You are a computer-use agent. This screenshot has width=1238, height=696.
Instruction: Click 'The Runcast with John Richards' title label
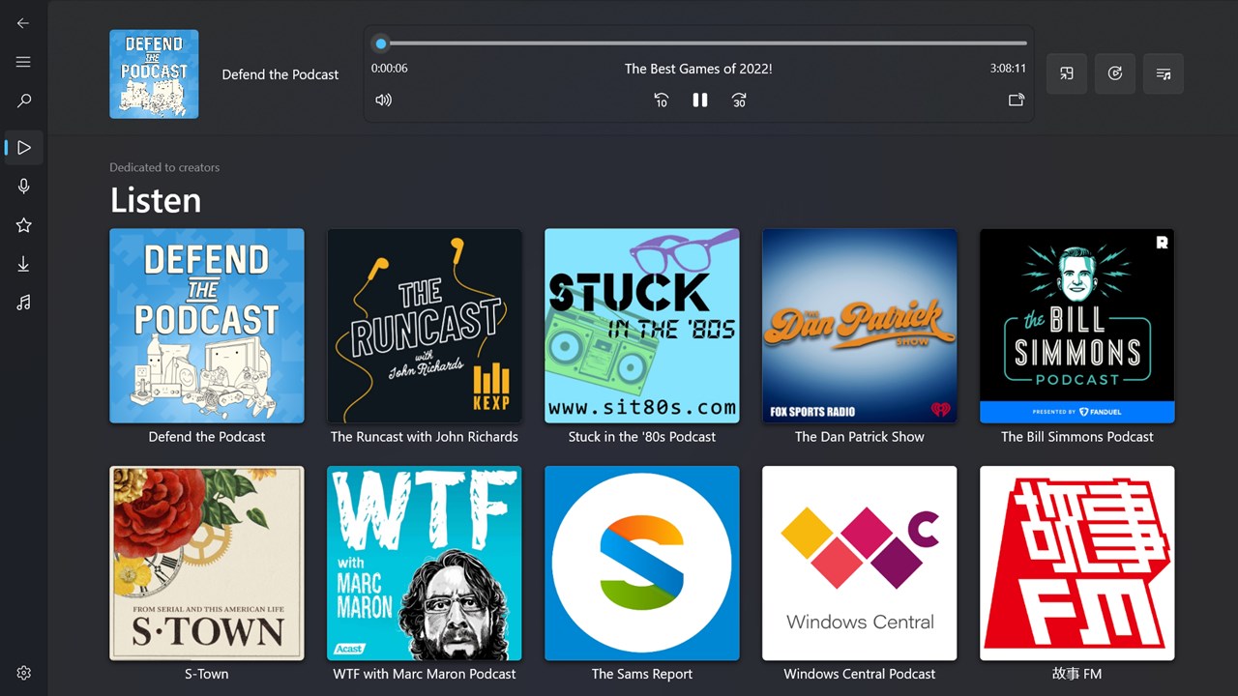coord(425,437)
